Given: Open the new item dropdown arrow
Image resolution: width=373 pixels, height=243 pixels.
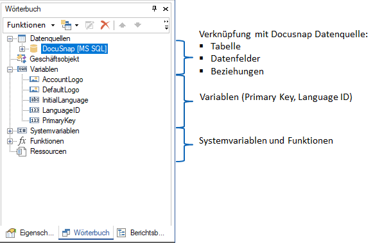Looking at the screenshot, I should pos(76,25).
